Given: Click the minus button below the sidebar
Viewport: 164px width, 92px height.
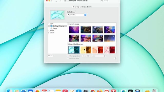Looking at the screenshot, I should tap(52, 56).
